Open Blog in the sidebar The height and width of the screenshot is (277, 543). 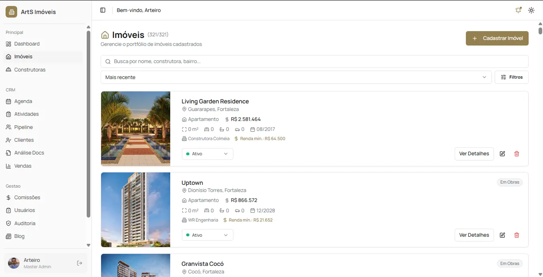(x=43, y=236)
